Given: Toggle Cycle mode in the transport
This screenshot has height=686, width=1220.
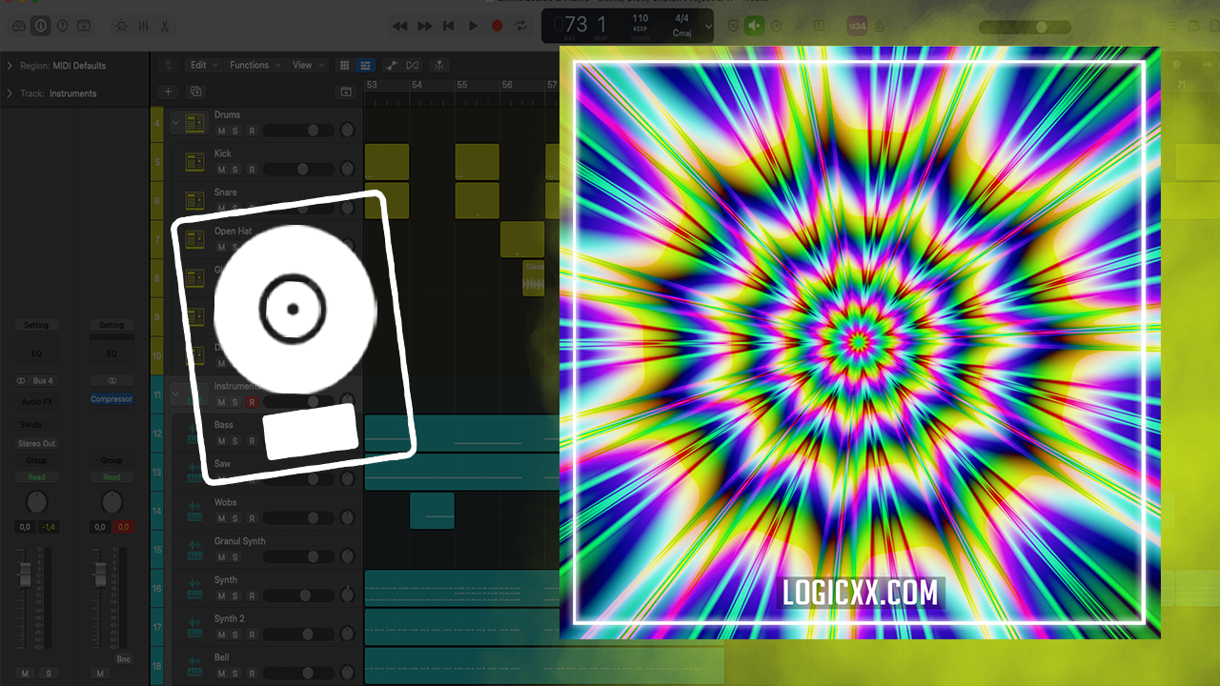Looking at the screenshot, I should pyautogui.click(x=522, y=26).
